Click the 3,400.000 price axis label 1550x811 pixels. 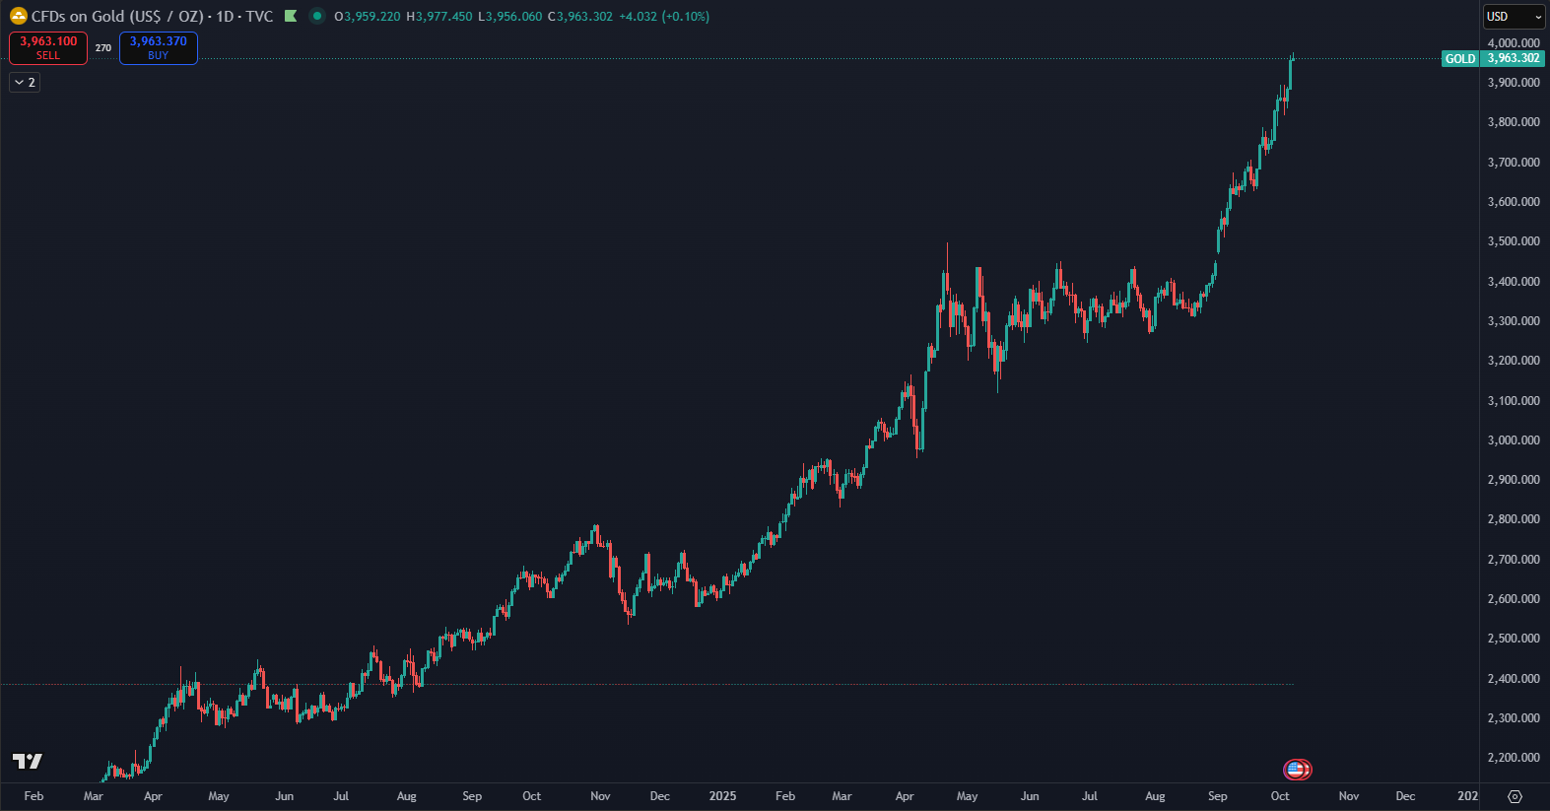(1514, 282)
